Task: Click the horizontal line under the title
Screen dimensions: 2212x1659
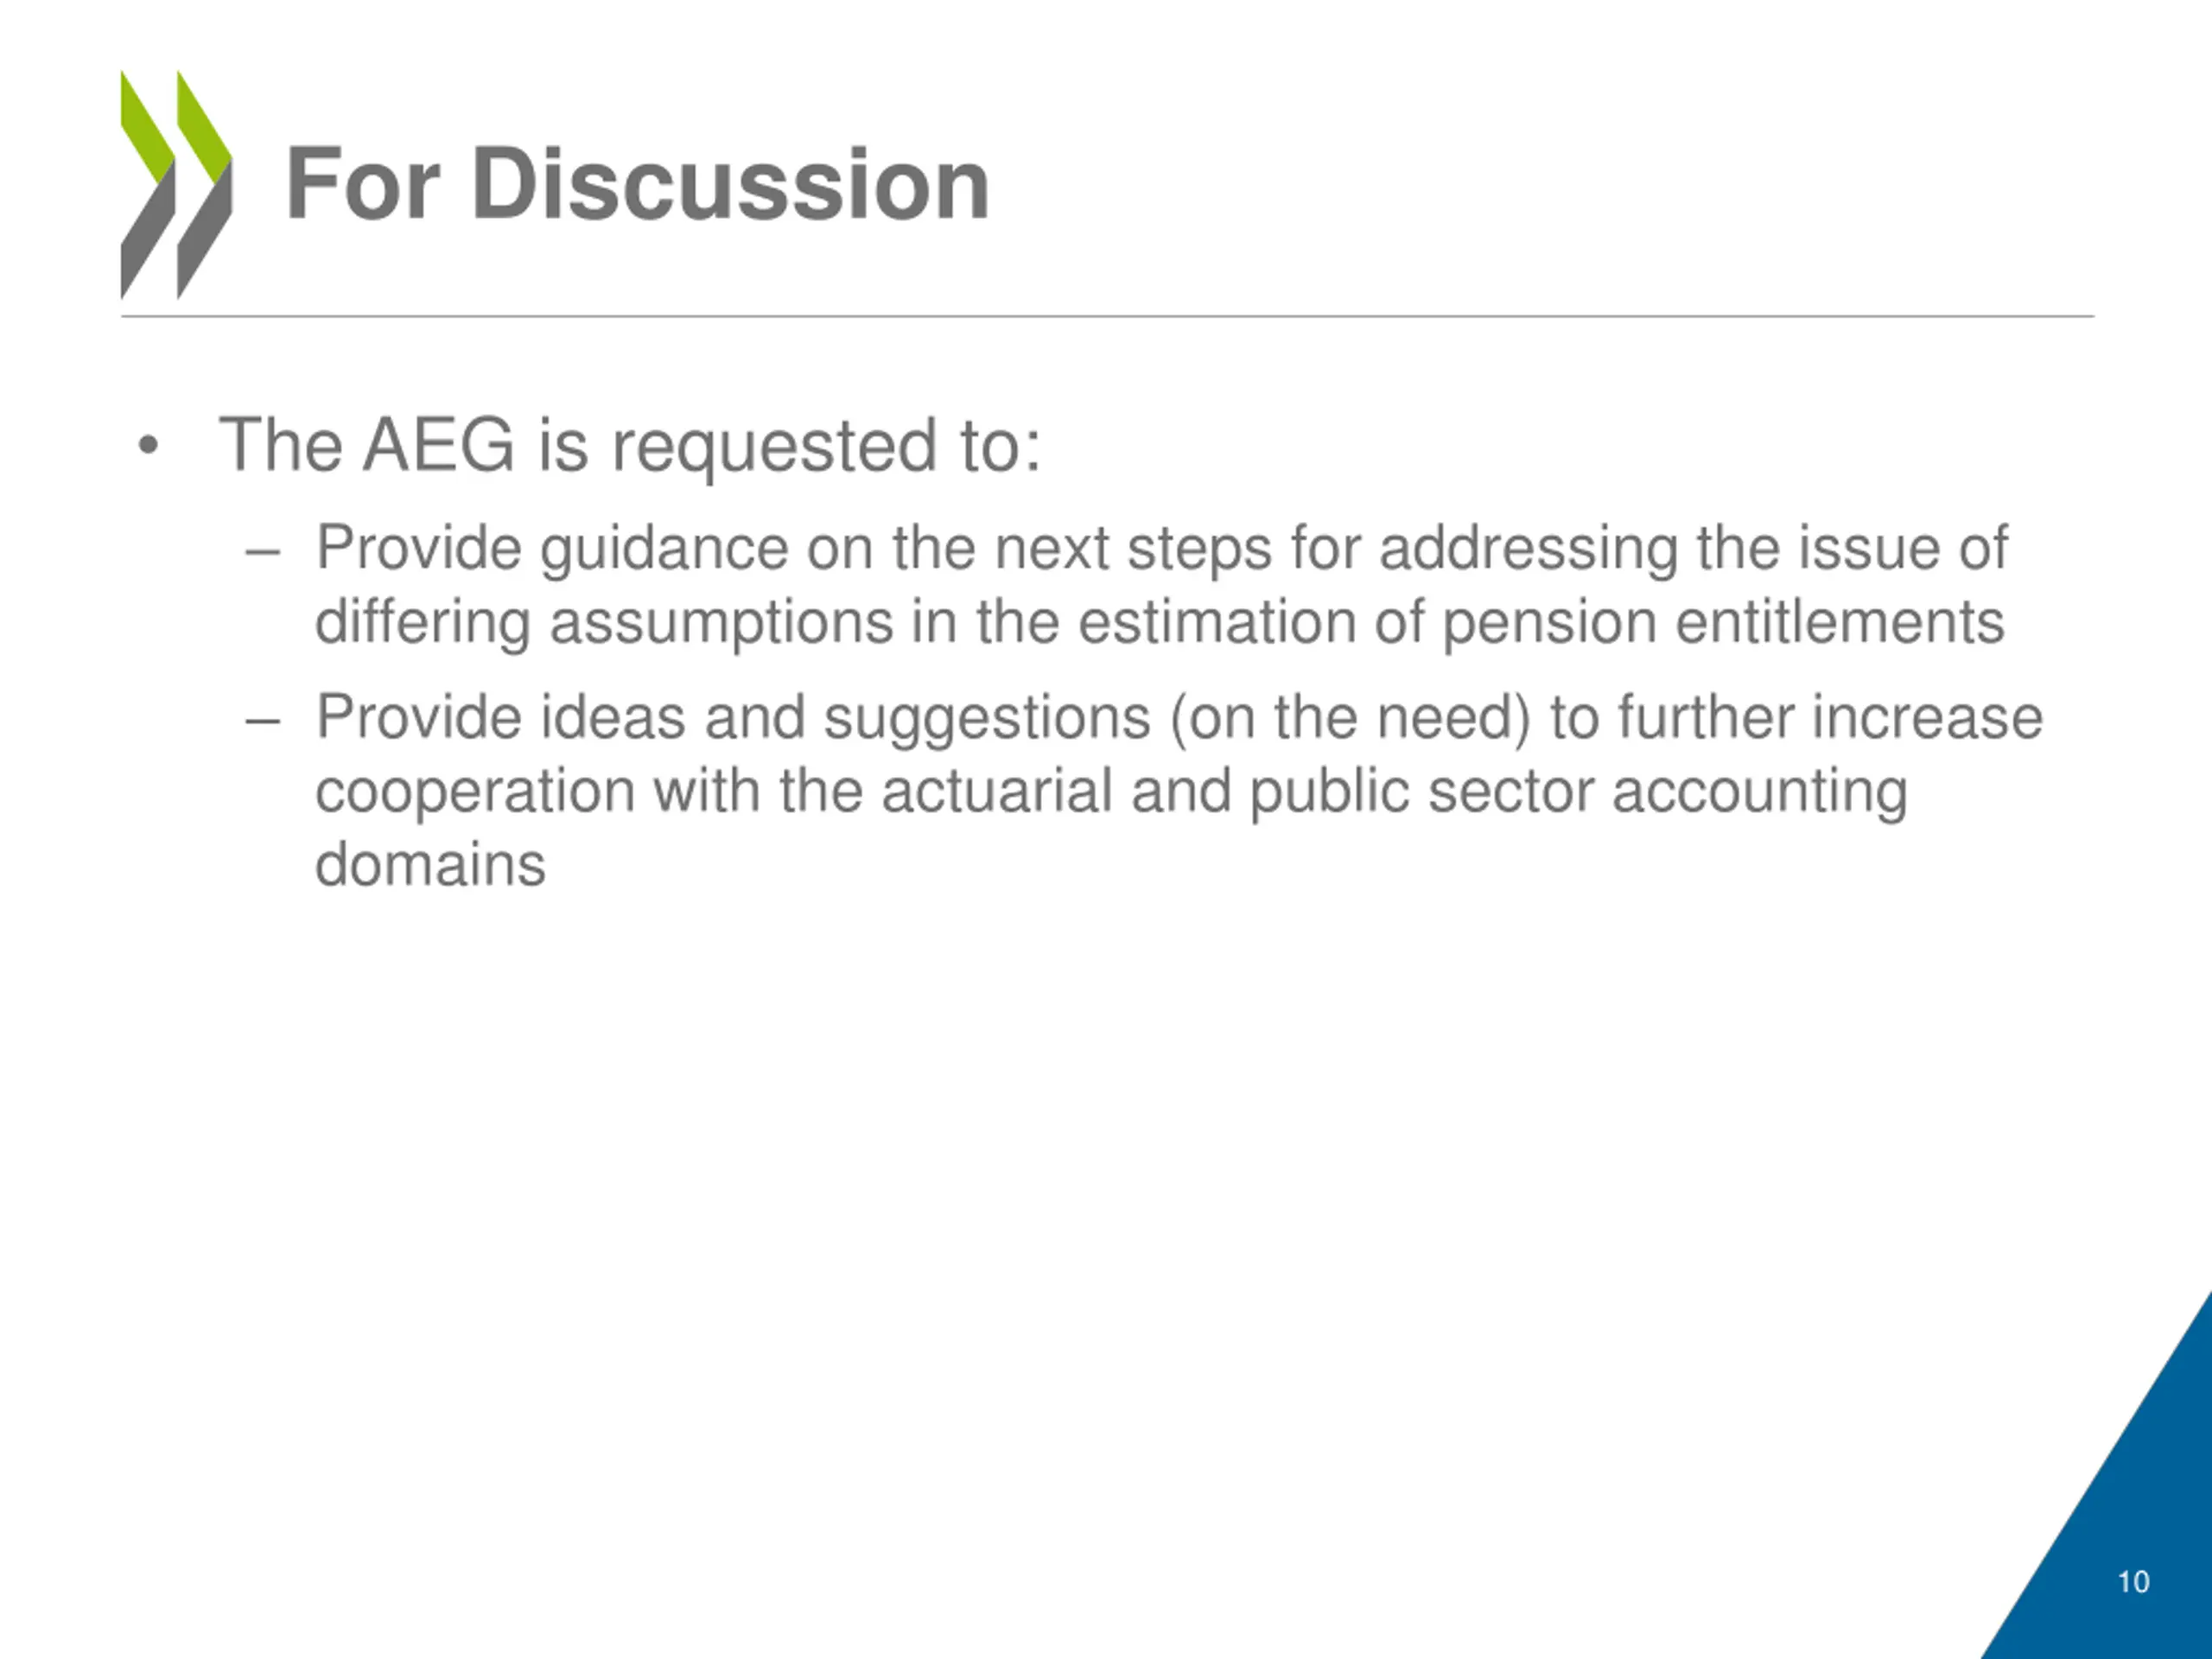Action: coord(1107,316)
